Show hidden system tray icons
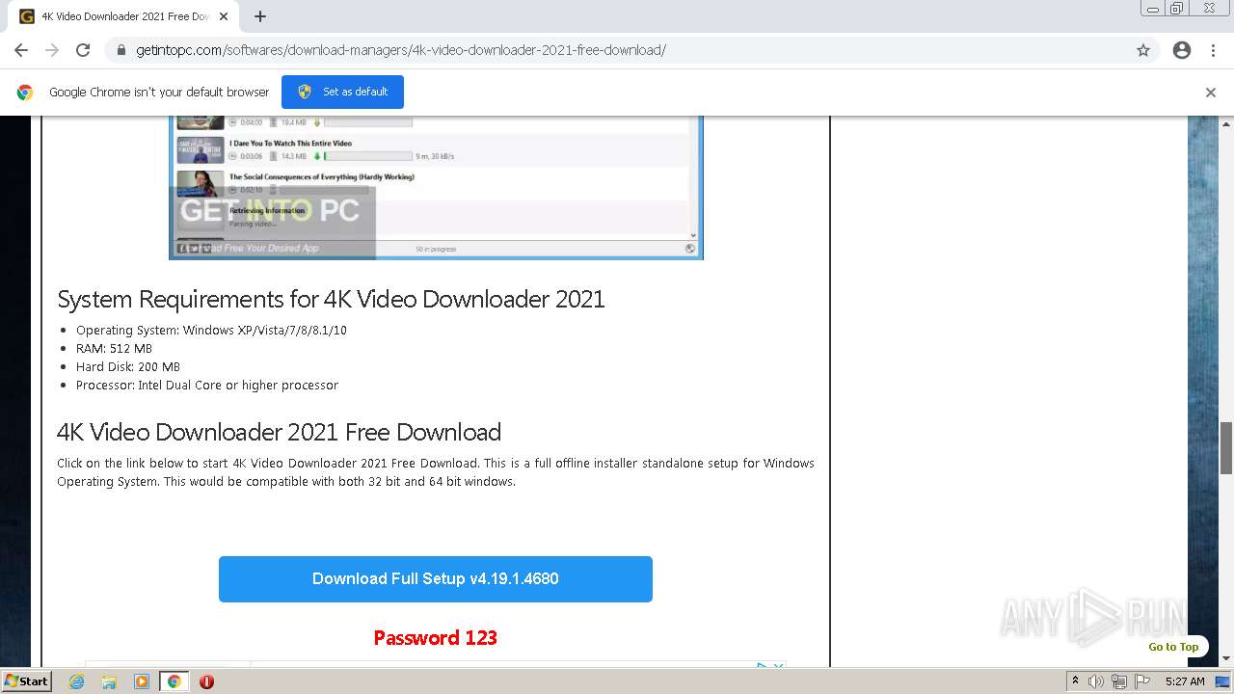Screen dimensions: 1234x694 coord(1076,681)
